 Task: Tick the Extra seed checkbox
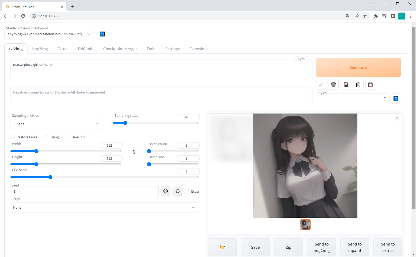(x=187, y=191)
